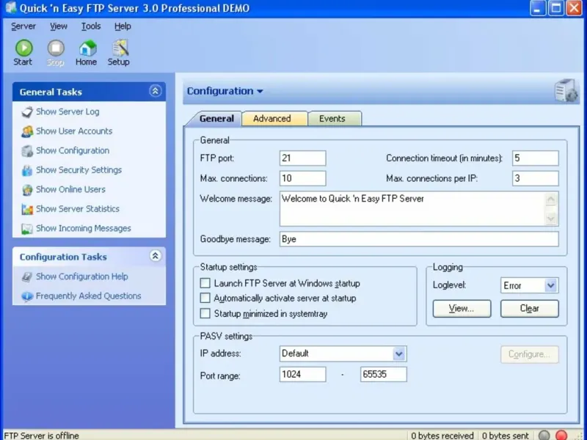
Task: Click the FTP port field
Action: [302, 158]
